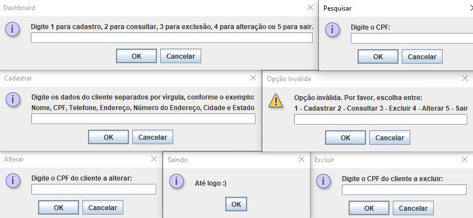The width and height of the screenshot is (473, 218).
Task: Focus the CPF field in Pesquisar dialog
Action: point(412,39)
